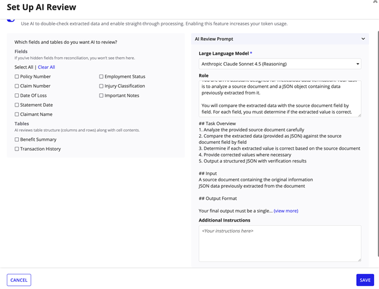Check the Claim Number field
This screenshot has width=379, height=289.
click(17, 86)
